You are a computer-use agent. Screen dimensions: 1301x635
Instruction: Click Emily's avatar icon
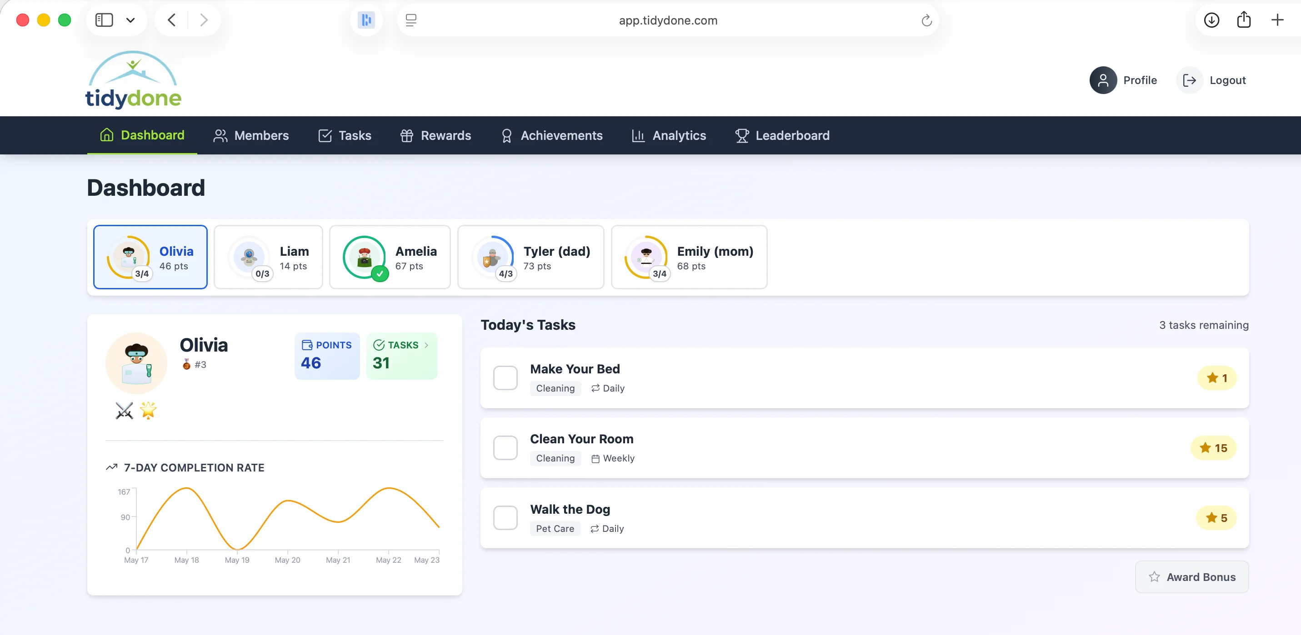pos(645,257)
